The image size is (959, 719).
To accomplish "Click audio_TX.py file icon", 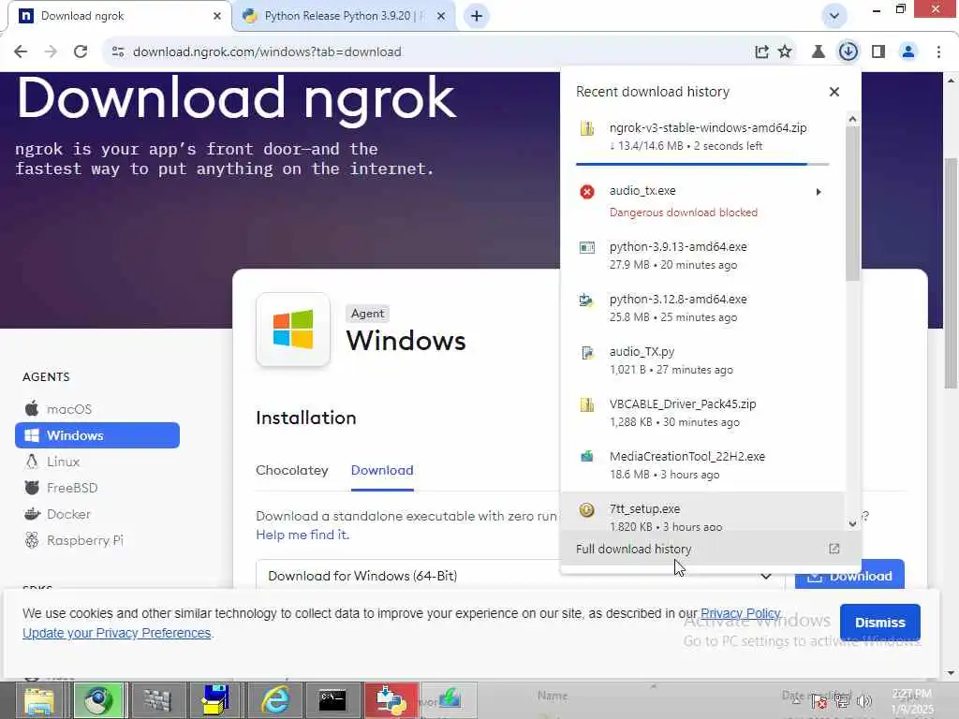I will pyautogui.click(x=586, y=352).
